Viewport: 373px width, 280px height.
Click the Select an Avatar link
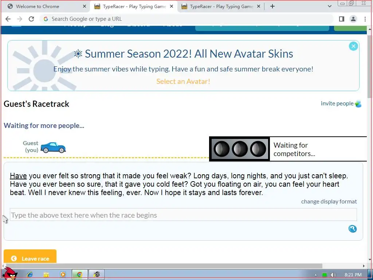pos(183,81)
